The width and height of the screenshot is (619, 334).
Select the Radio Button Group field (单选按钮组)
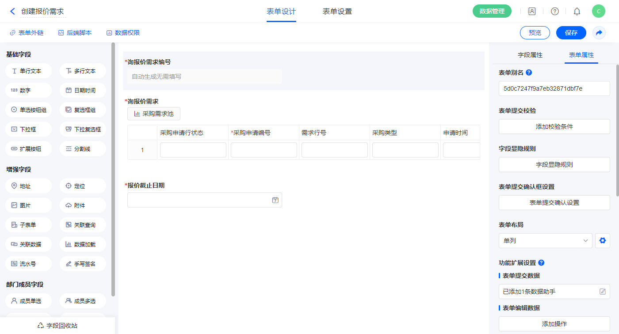(29, 110)
